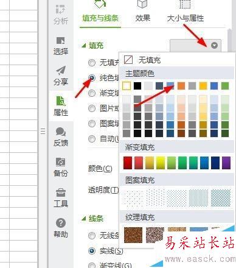
Task: Choose 无填充 in the color popup
Action: coord(142,60)
